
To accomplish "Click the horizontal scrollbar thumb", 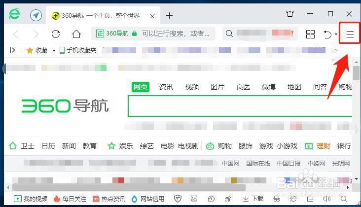I will 129,187.
